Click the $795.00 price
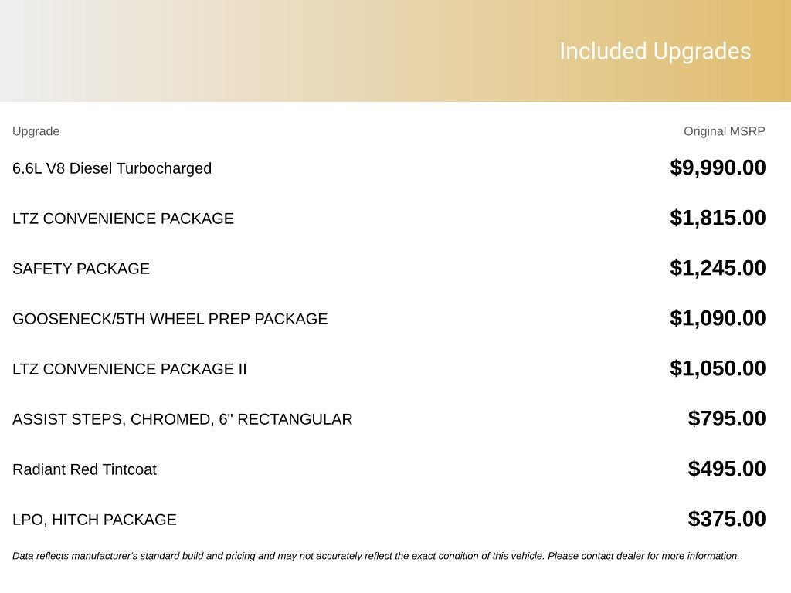 [x=726, y=418]
